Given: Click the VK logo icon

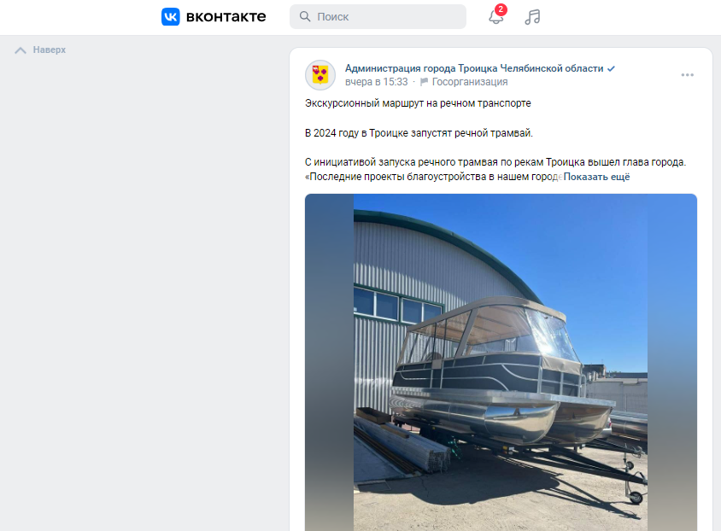Looking at the screenshot, I should coord(171,16).
